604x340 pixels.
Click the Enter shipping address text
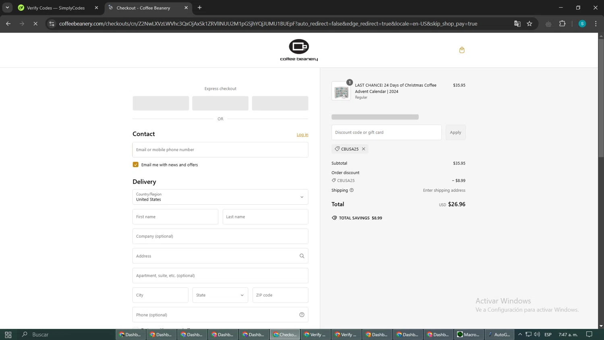click(444, 190)
